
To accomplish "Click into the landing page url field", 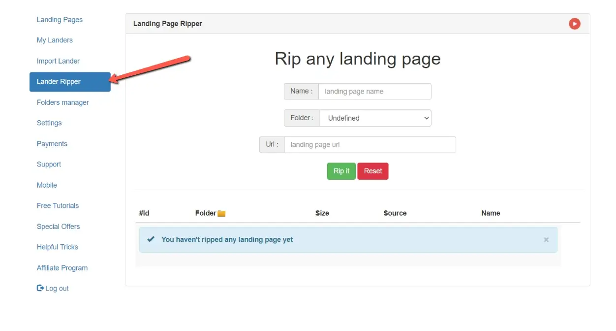I will point(370,145).
